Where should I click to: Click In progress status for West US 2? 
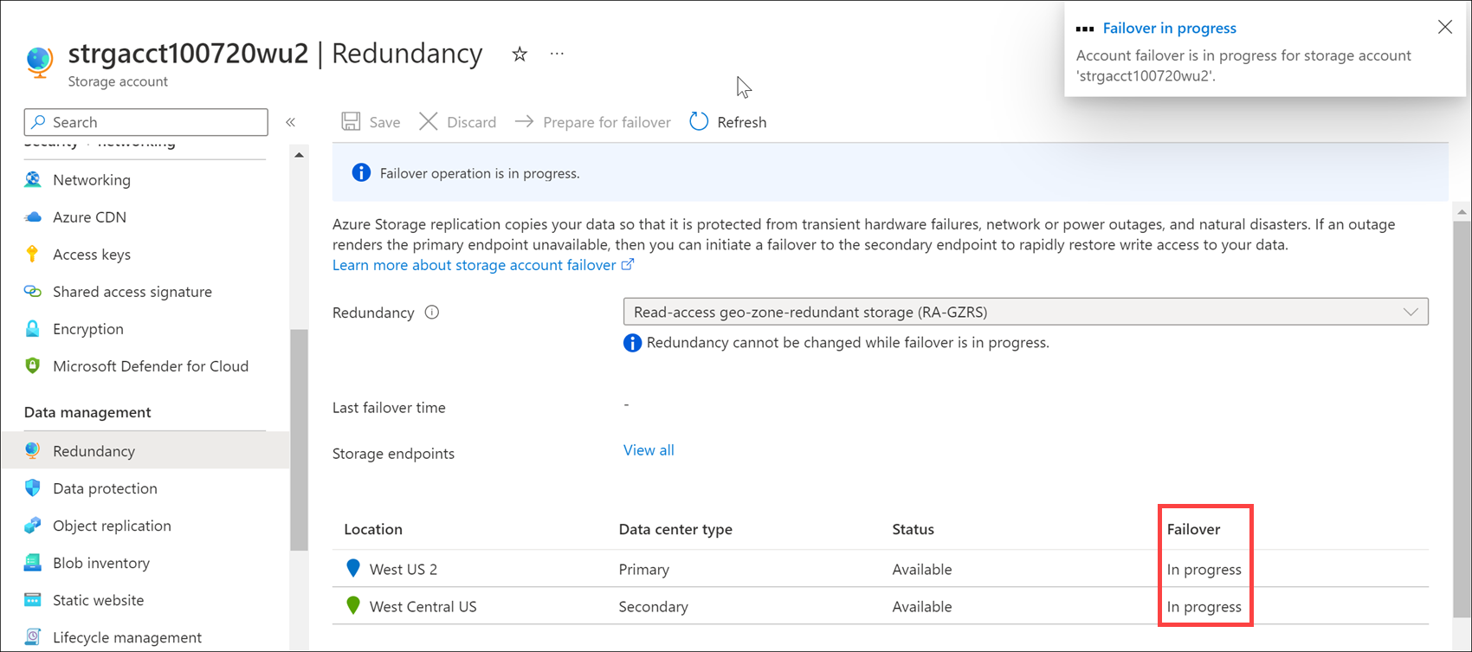1204,569
